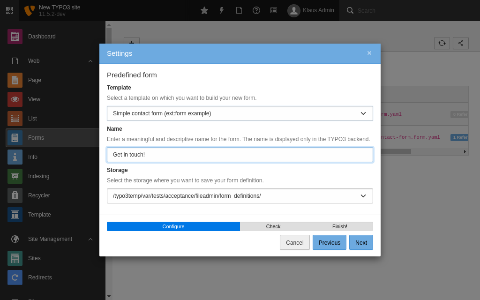Image resolution: width=480 pixels, height=300 pixels.
Task: Open the help question mark icon
Action: [256, 10]
